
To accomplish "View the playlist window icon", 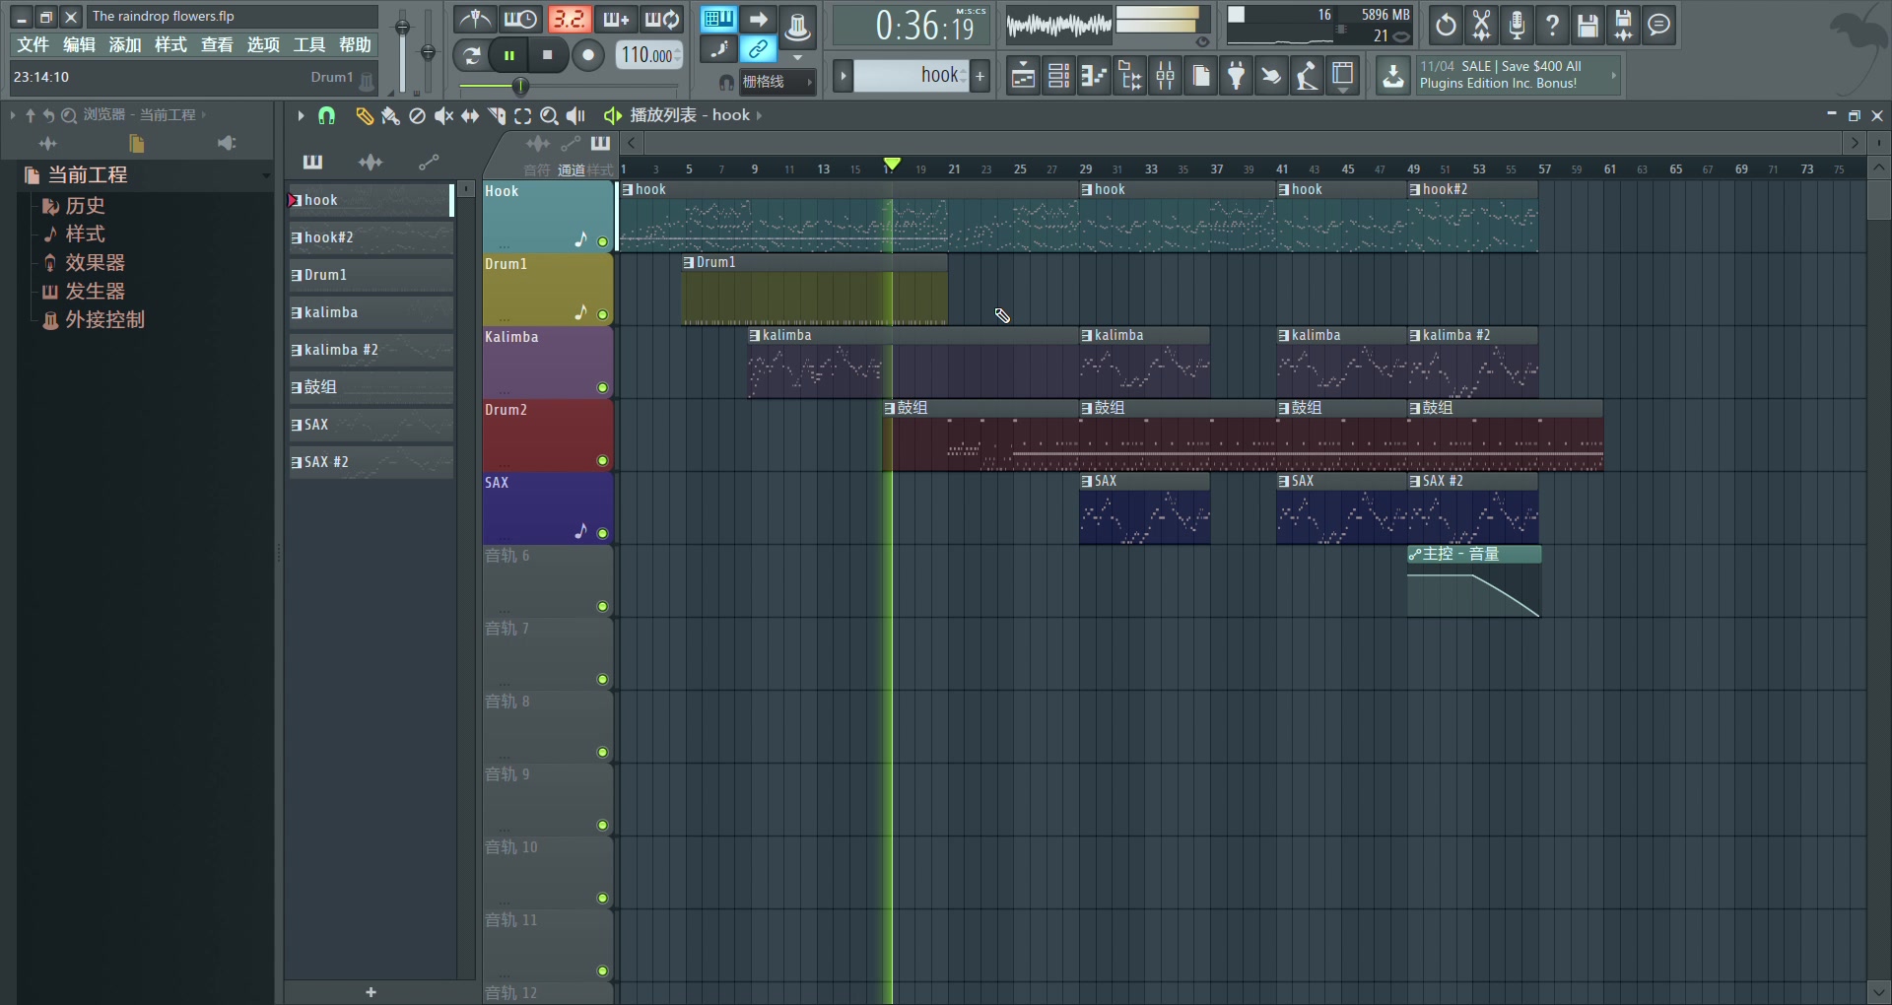I will tap(1023, 75).
